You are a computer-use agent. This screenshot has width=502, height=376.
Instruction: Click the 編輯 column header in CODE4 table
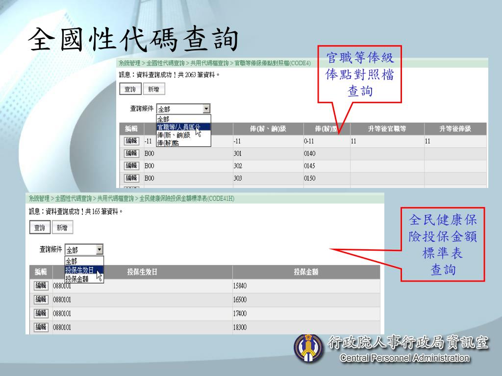click(x=131, y=129)
